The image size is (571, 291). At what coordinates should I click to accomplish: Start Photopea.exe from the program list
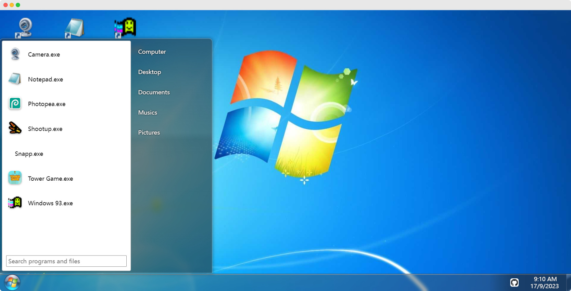(x=47, y=104)
